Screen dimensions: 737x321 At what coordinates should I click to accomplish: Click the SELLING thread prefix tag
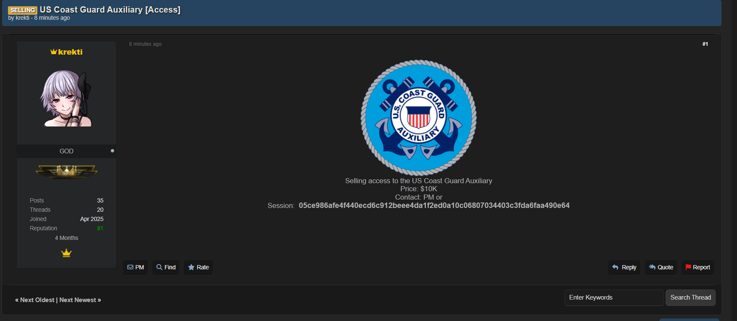(23, 10)
